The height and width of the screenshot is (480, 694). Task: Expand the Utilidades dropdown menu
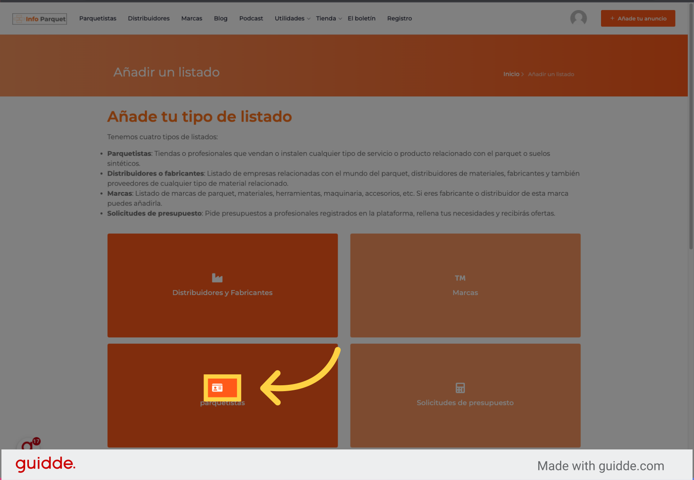pyautogui.click(x=292, y=18)
